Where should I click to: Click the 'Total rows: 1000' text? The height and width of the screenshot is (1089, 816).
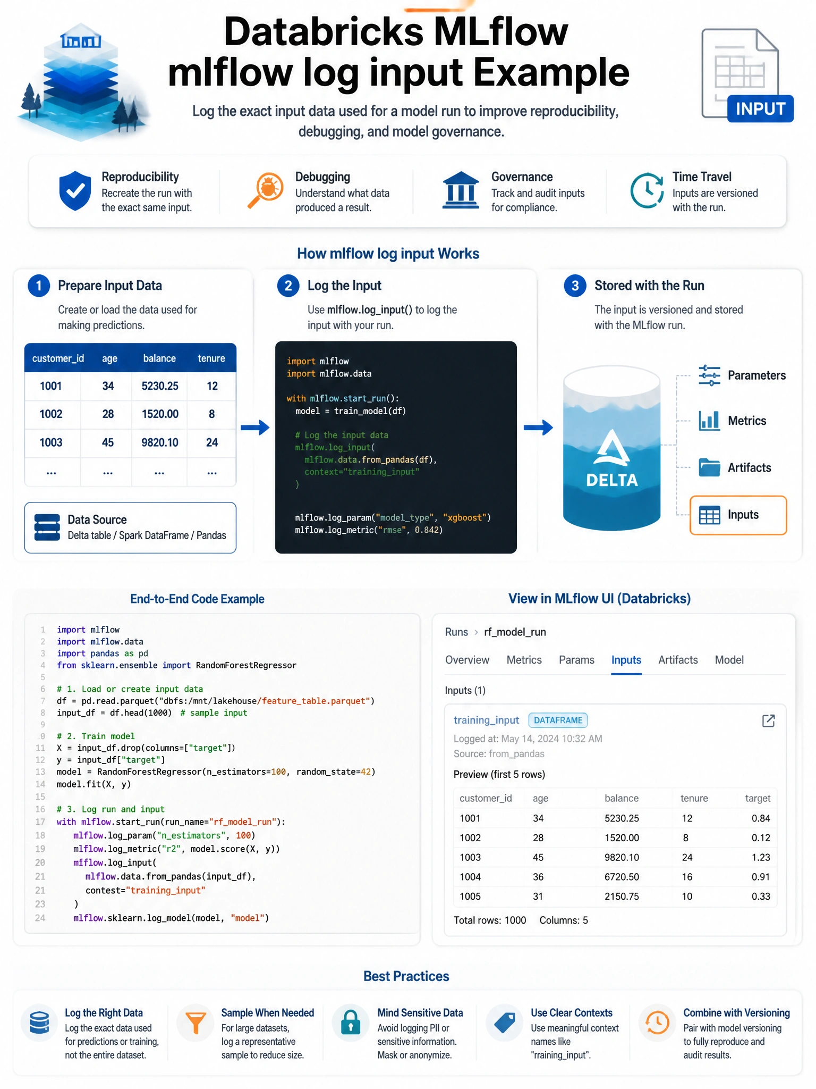(x=490, y=920)
